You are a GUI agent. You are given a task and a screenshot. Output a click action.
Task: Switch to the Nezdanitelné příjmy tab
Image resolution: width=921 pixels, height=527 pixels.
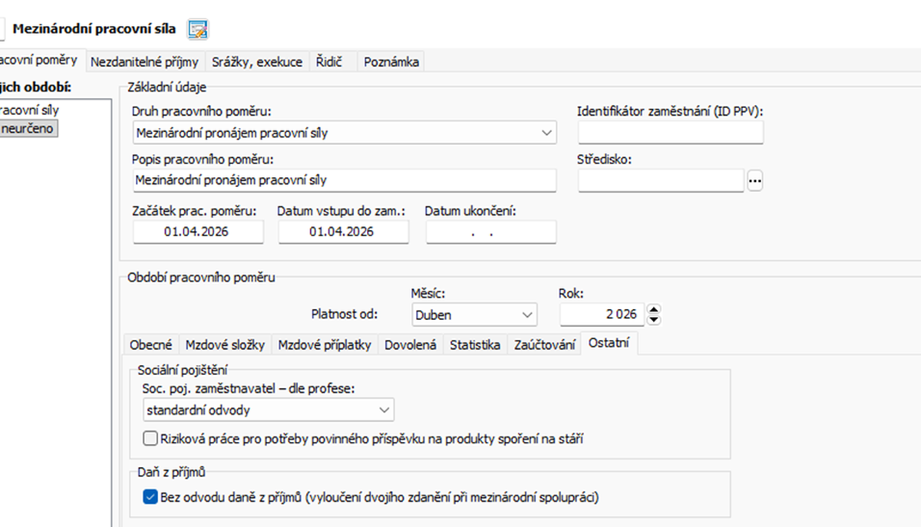tap(144, 62)
